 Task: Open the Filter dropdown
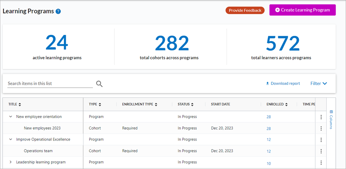319,83
